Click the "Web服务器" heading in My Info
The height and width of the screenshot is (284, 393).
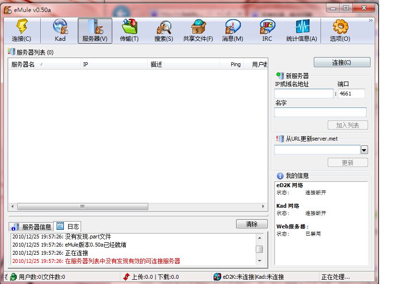point(292,226)
